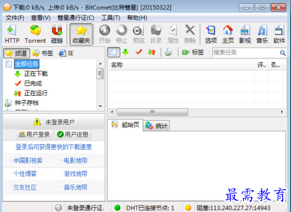Toggle the green downloading filter arrow
The image size is (291, 212).
point(126,52)
